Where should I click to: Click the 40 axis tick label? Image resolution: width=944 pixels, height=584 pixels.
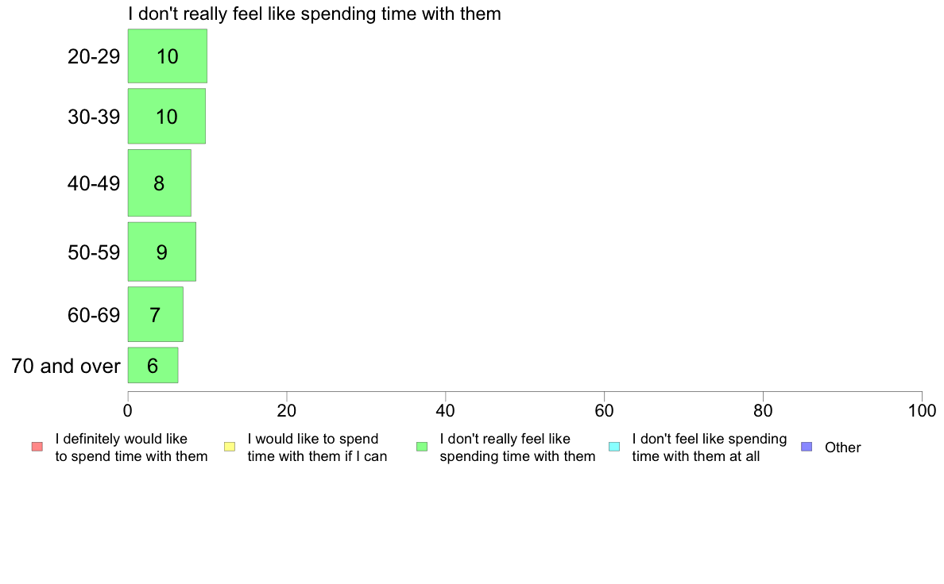[x=446, y=411]
